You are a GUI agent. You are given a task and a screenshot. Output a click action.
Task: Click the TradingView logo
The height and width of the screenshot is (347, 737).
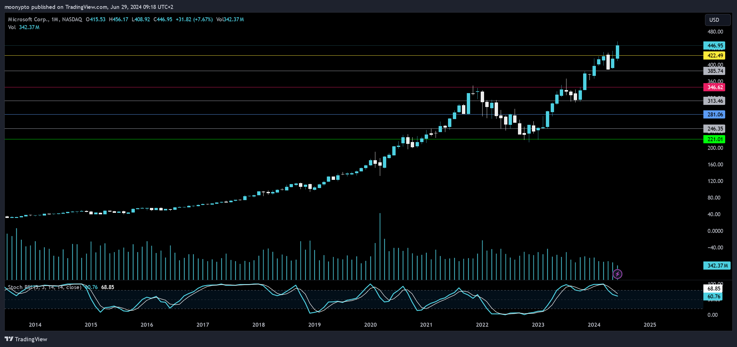(x=26, y=339)
